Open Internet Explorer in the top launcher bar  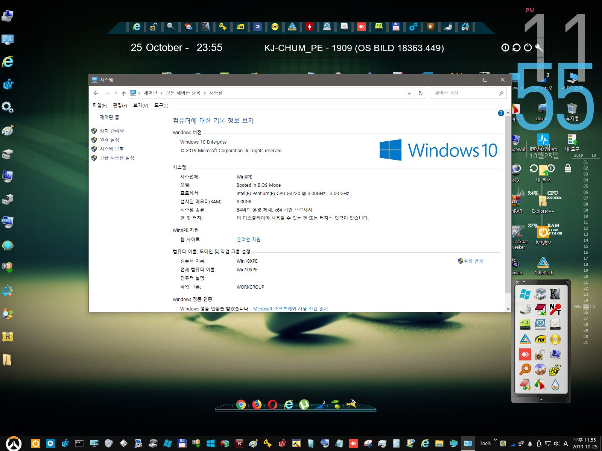[137, 27]
